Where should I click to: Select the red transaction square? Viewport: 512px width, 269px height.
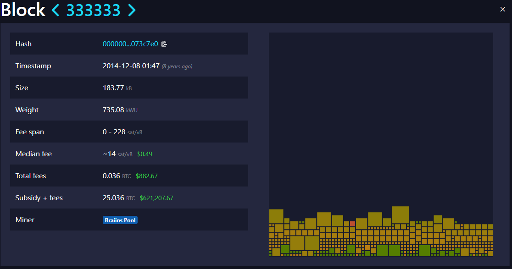[x=352, y=224]
